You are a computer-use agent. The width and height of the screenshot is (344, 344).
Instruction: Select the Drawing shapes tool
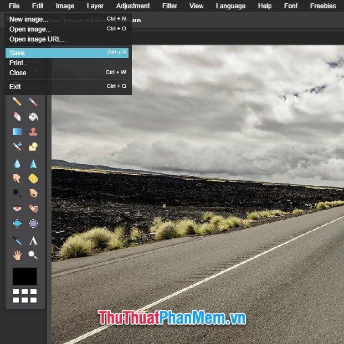(x=33, y=147)
